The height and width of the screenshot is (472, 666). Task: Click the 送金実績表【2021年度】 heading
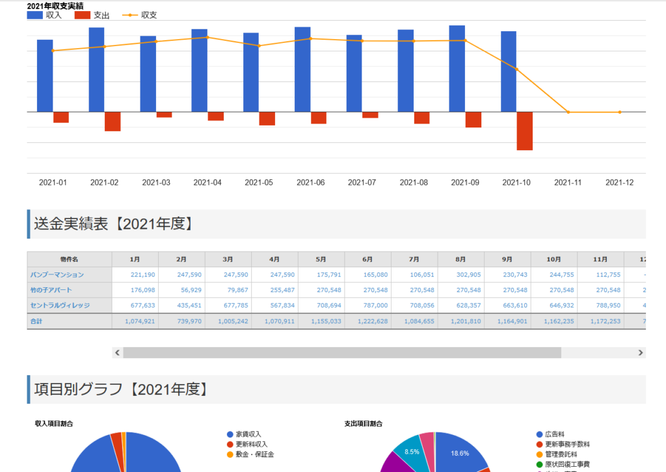114,224
